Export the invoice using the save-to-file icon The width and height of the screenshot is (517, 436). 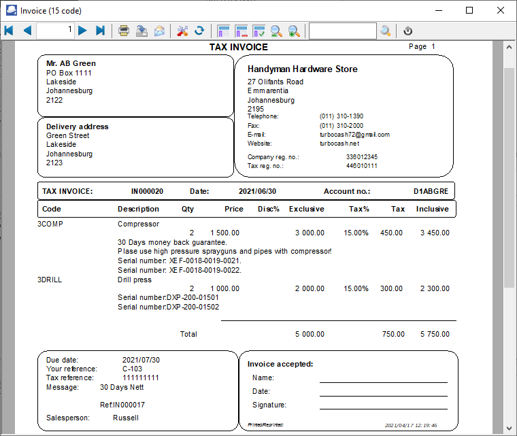pyautogui.click(x=141, y=31)
